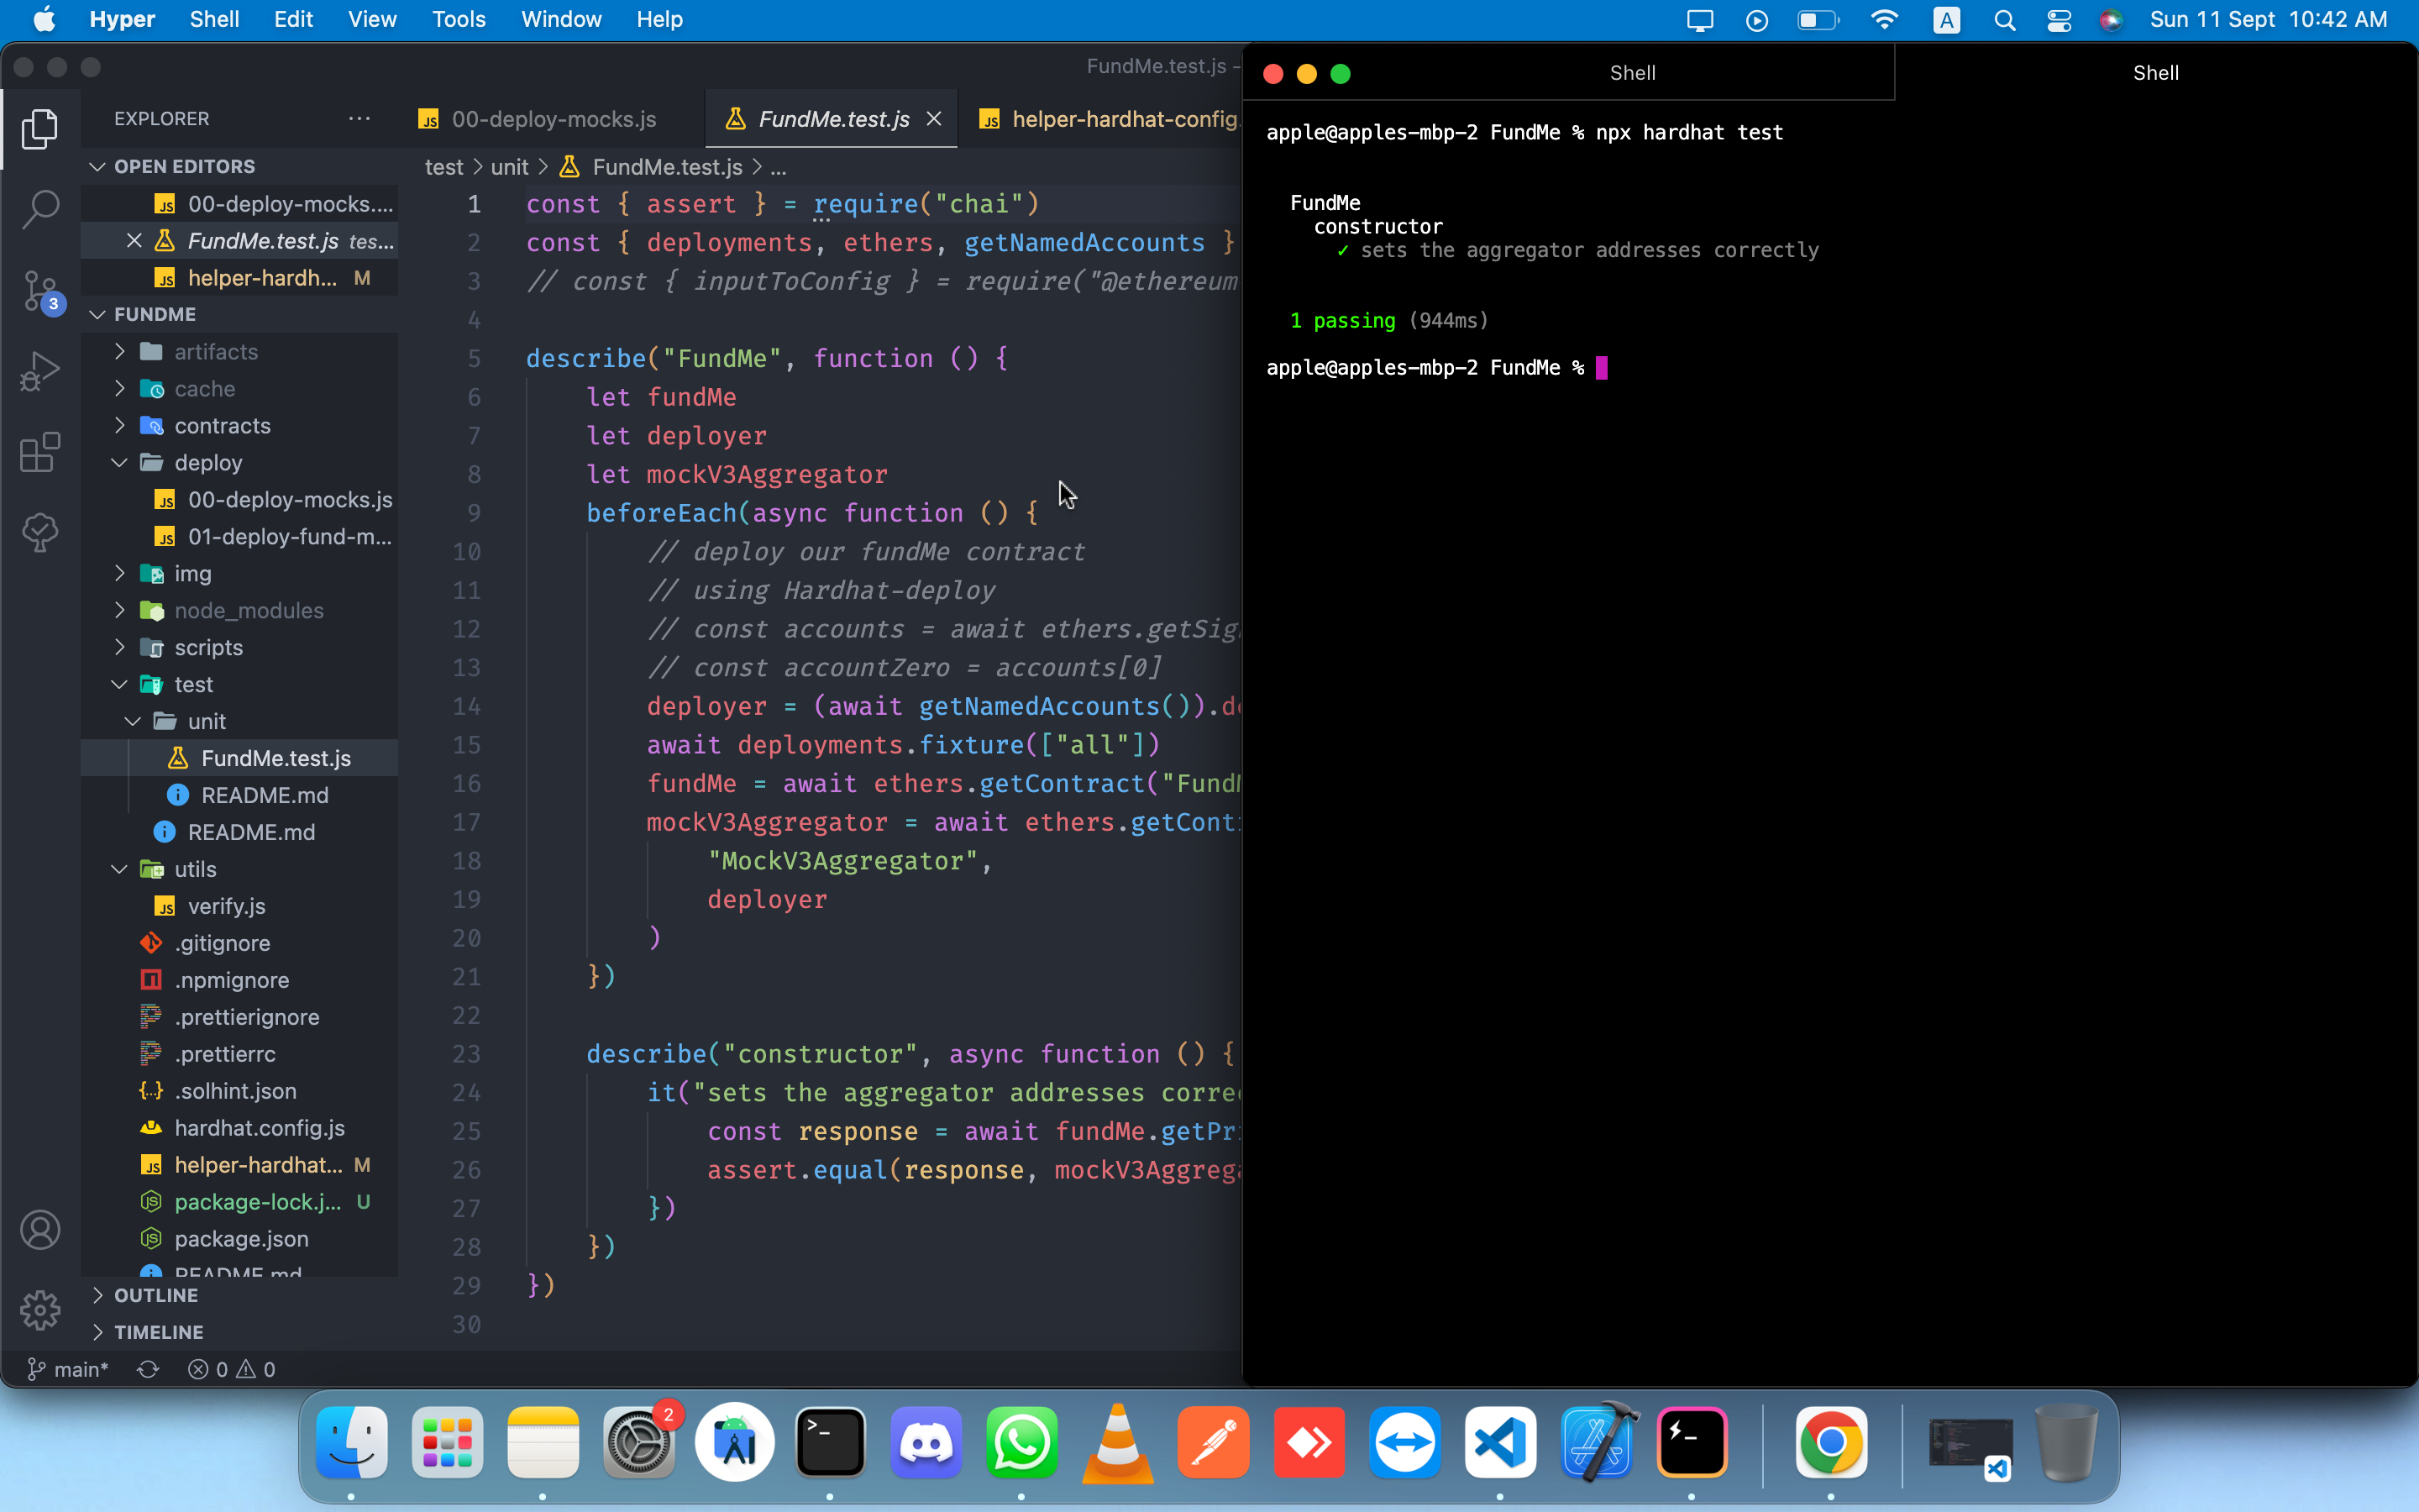Image resolution: width=2419 pixels, height=1512 pixels.
Task: Open Xcode from the Dock
Action: point(1597,1441)
